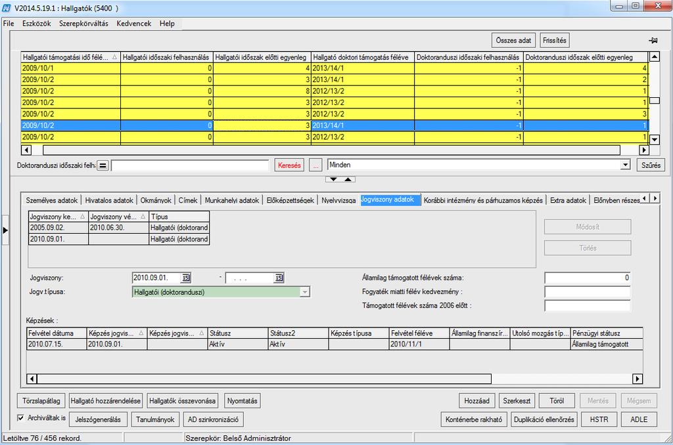This screenshot has height=445, width=673.
Task: Click the ADLE button
Action: (x=639, y=419)
